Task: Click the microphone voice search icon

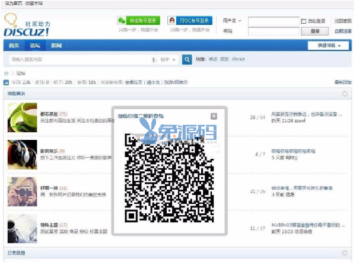Action: click(154, 60)
